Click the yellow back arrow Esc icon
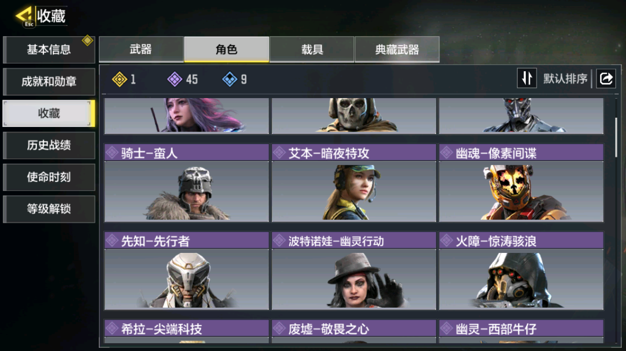Screen dimensions: 626x351 [25, 16]
